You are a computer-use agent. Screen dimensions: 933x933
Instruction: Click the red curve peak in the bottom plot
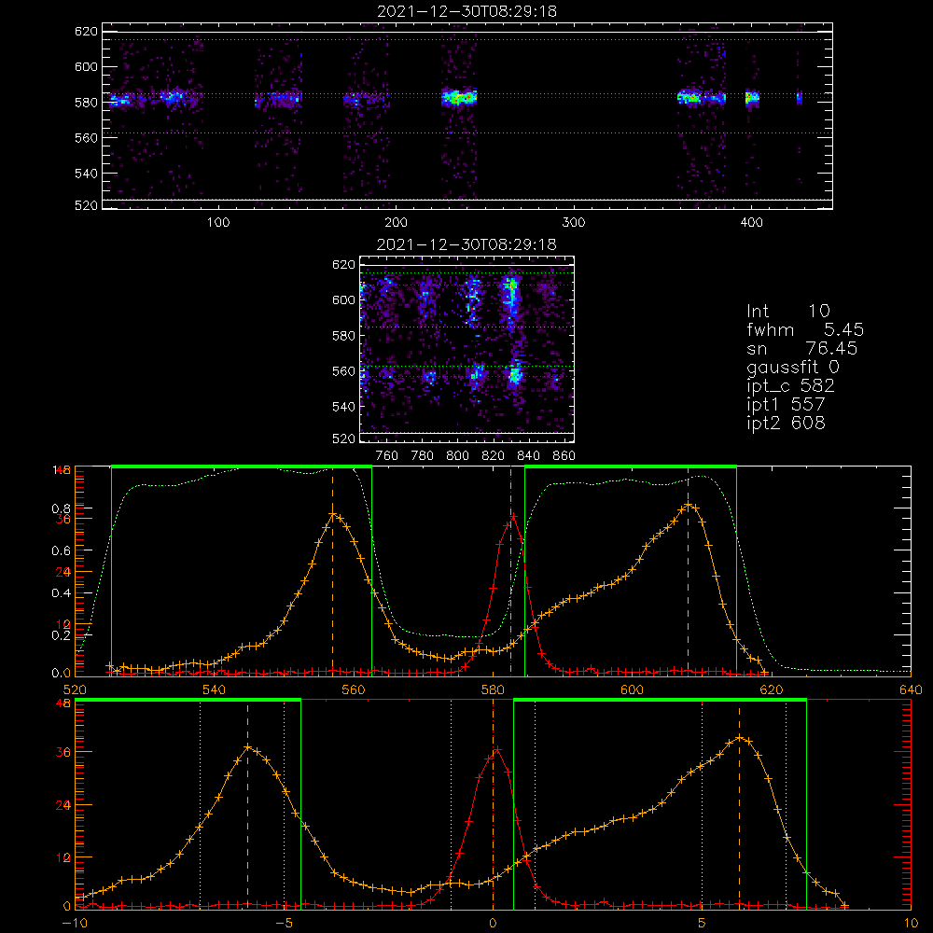coord(497,748)
